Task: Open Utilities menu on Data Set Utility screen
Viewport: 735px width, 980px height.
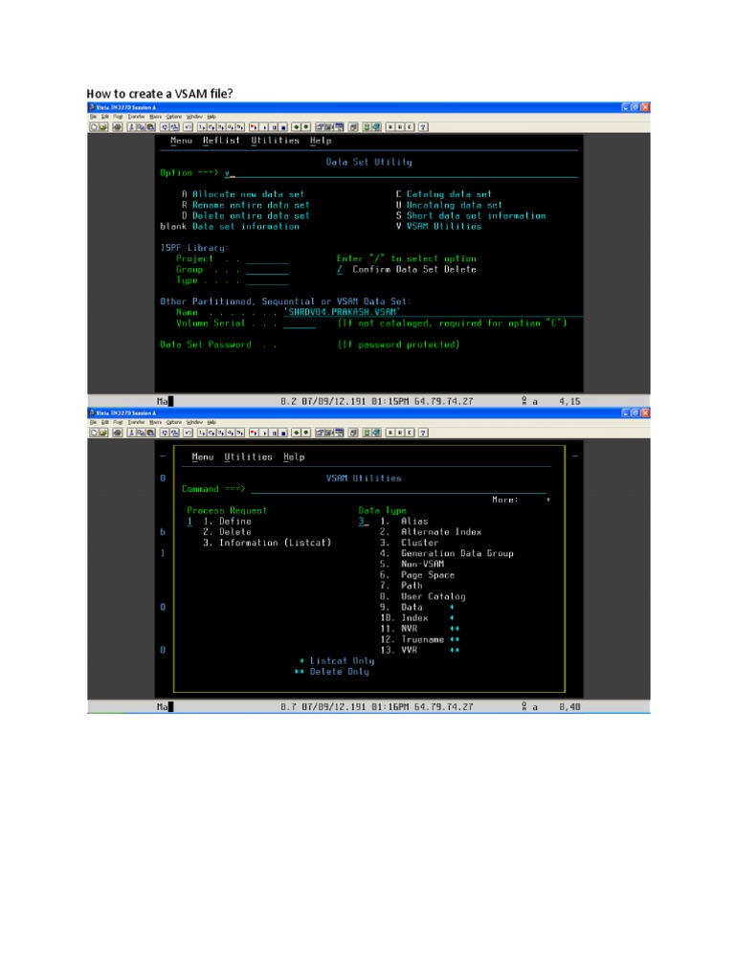Action: pos(275,141)
